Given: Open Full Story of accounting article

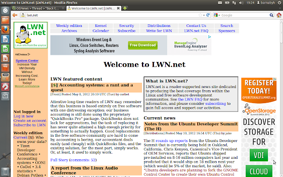Looking at the screenshot, I should coord(59,160).
